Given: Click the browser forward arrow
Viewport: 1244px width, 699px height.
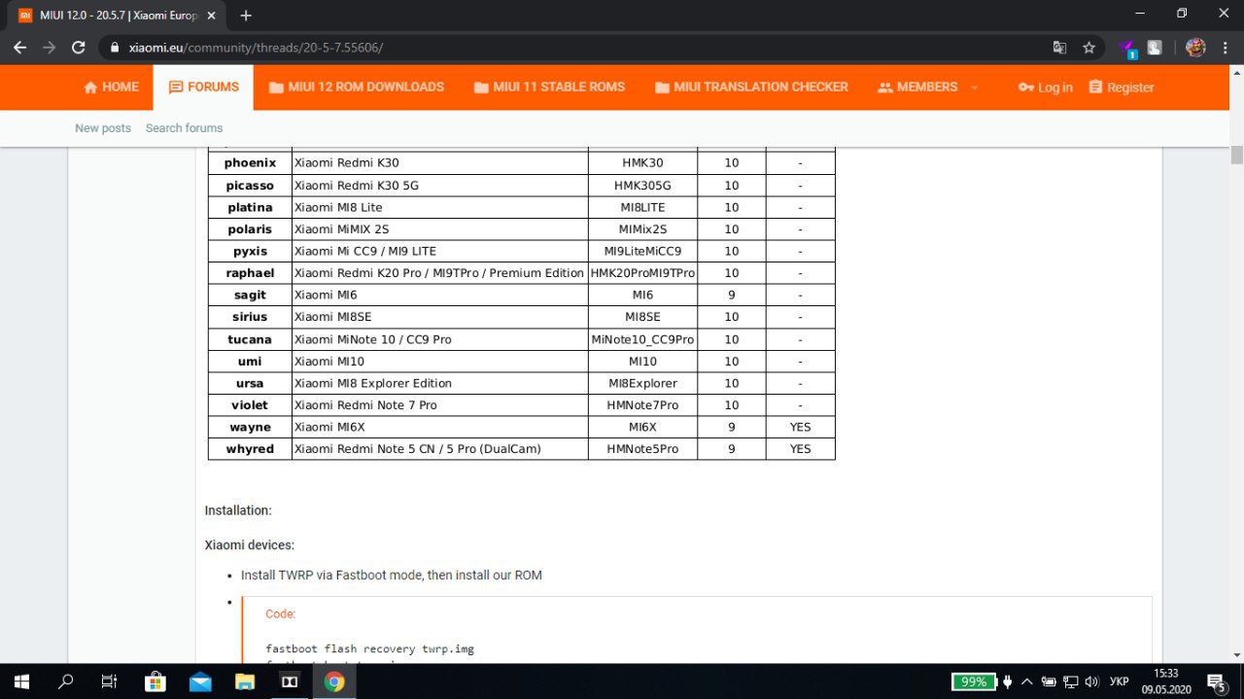Looking at the screenshot, I should point(49,47).
